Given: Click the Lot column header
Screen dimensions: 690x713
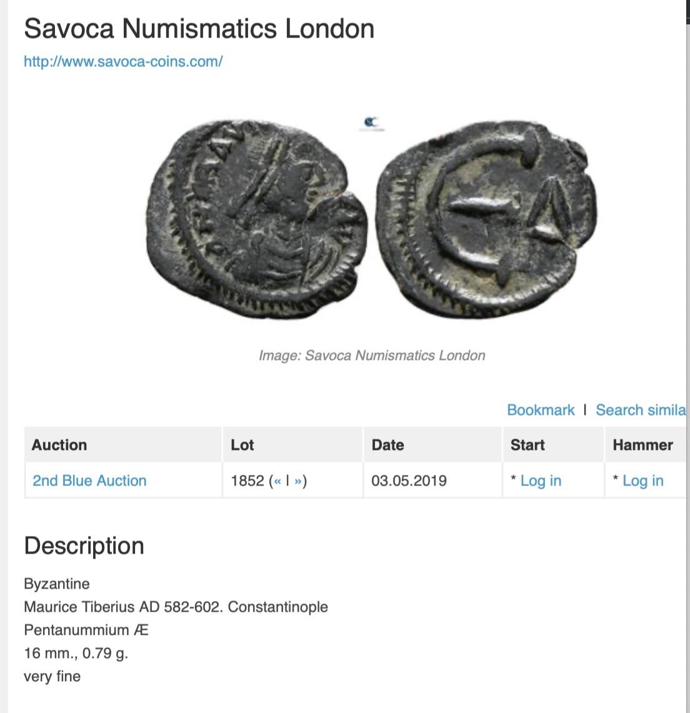Looking at the screenshot, I should pos(242,445).
